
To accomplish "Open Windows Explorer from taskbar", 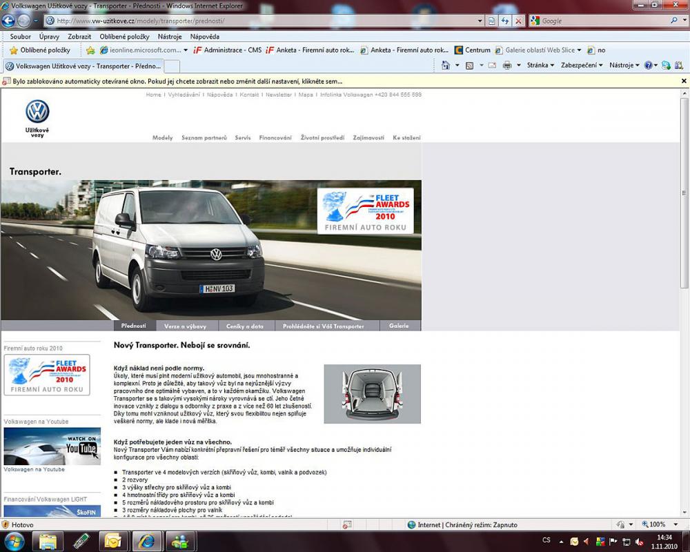I will click(x=48, y=542).
